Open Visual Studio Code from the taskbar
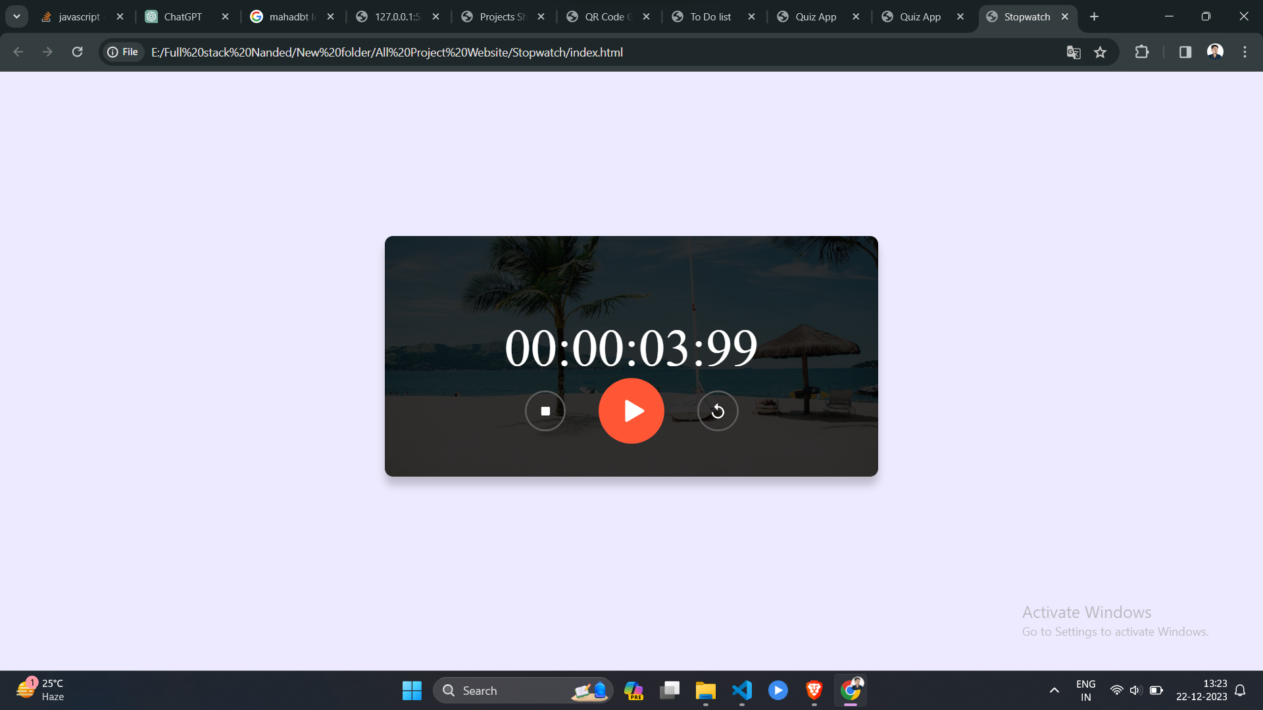 pyautogui.click(x=741, y=690)
